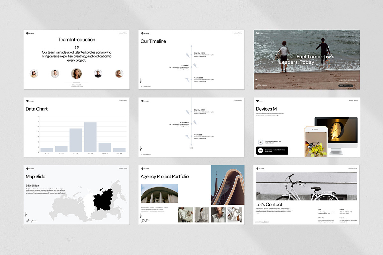
Task: Click the MINOR logo on Agency Project Portfolio slide
Action: tap(144, 168)
